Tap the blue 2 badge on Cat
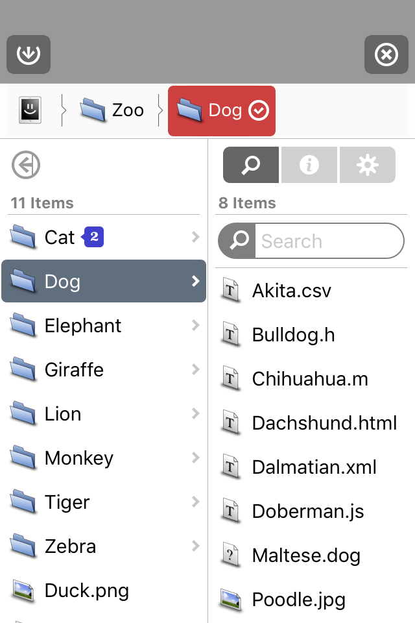The image size is (415, 623). [x=93, y=238]
